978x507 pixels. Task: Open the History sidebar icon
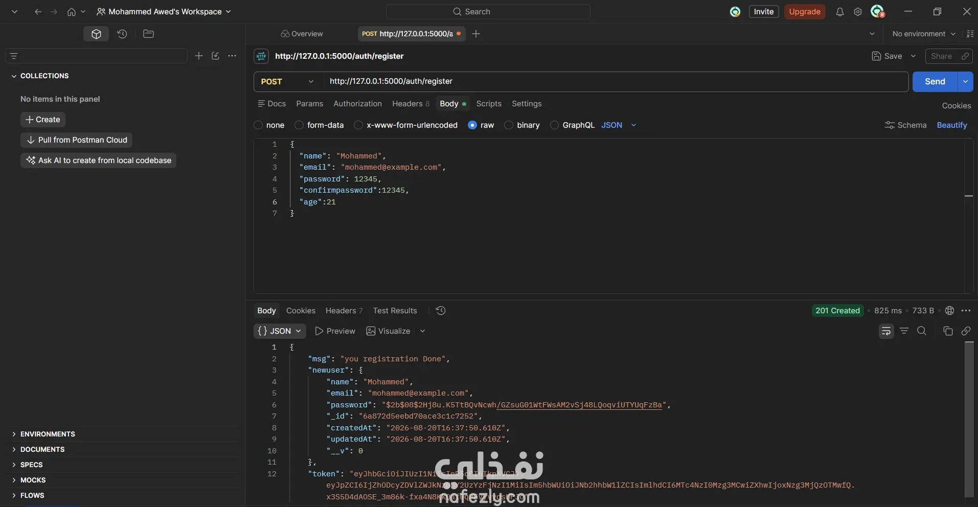[122, 34]
